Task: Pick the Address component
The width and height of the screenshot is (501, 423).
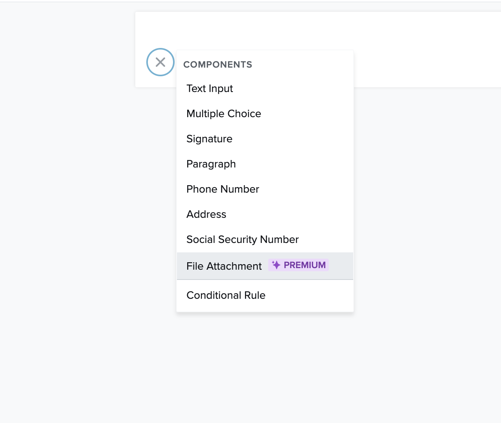Action: [x=206, y=214]
